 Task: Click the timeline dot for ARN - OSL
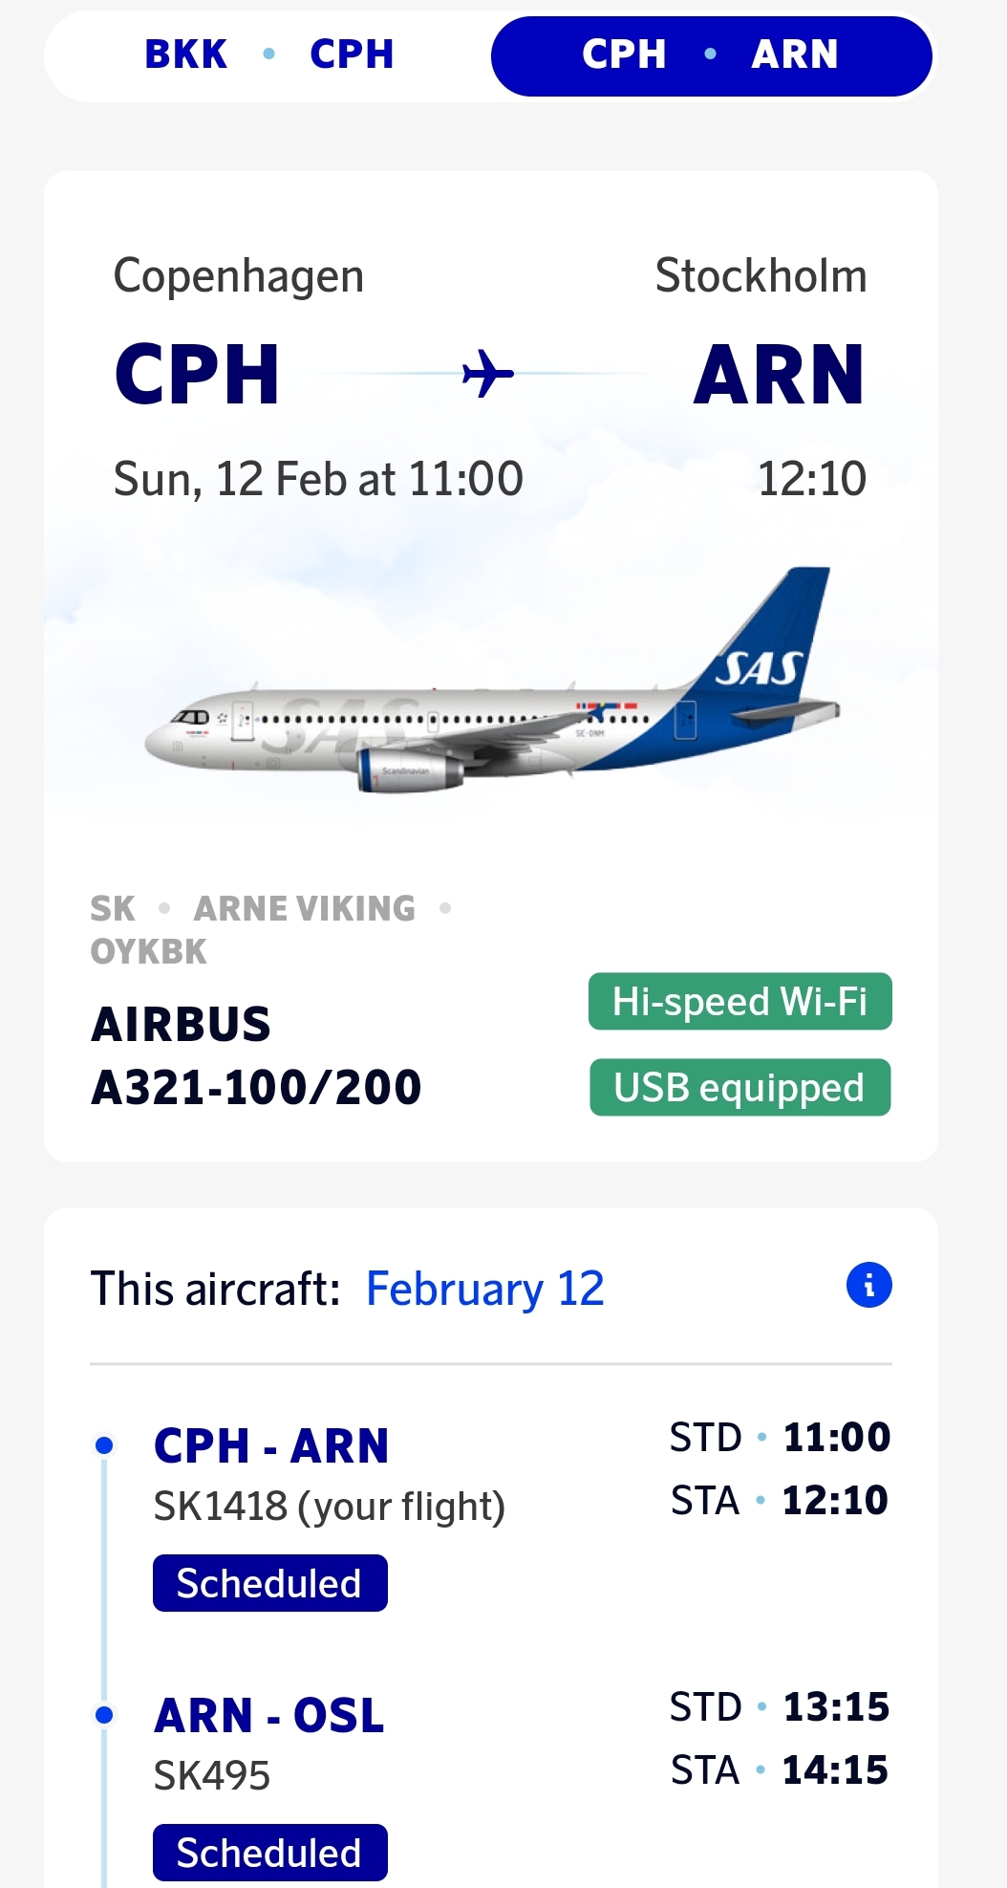(105, 1715)
